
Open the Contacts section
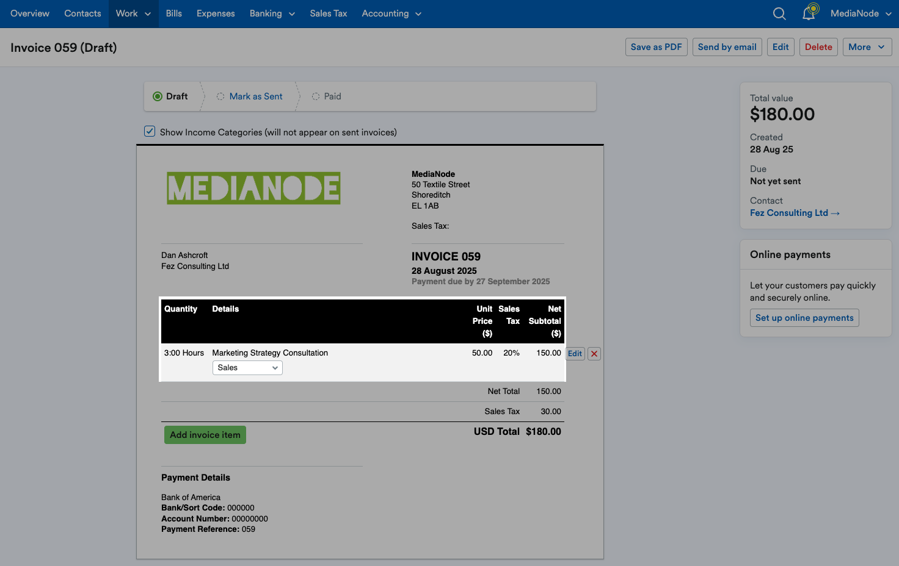[82, 13]
